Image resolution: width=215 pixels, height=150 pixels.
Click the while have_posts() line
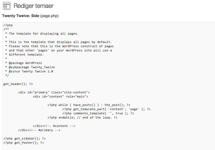coord(89,105)
